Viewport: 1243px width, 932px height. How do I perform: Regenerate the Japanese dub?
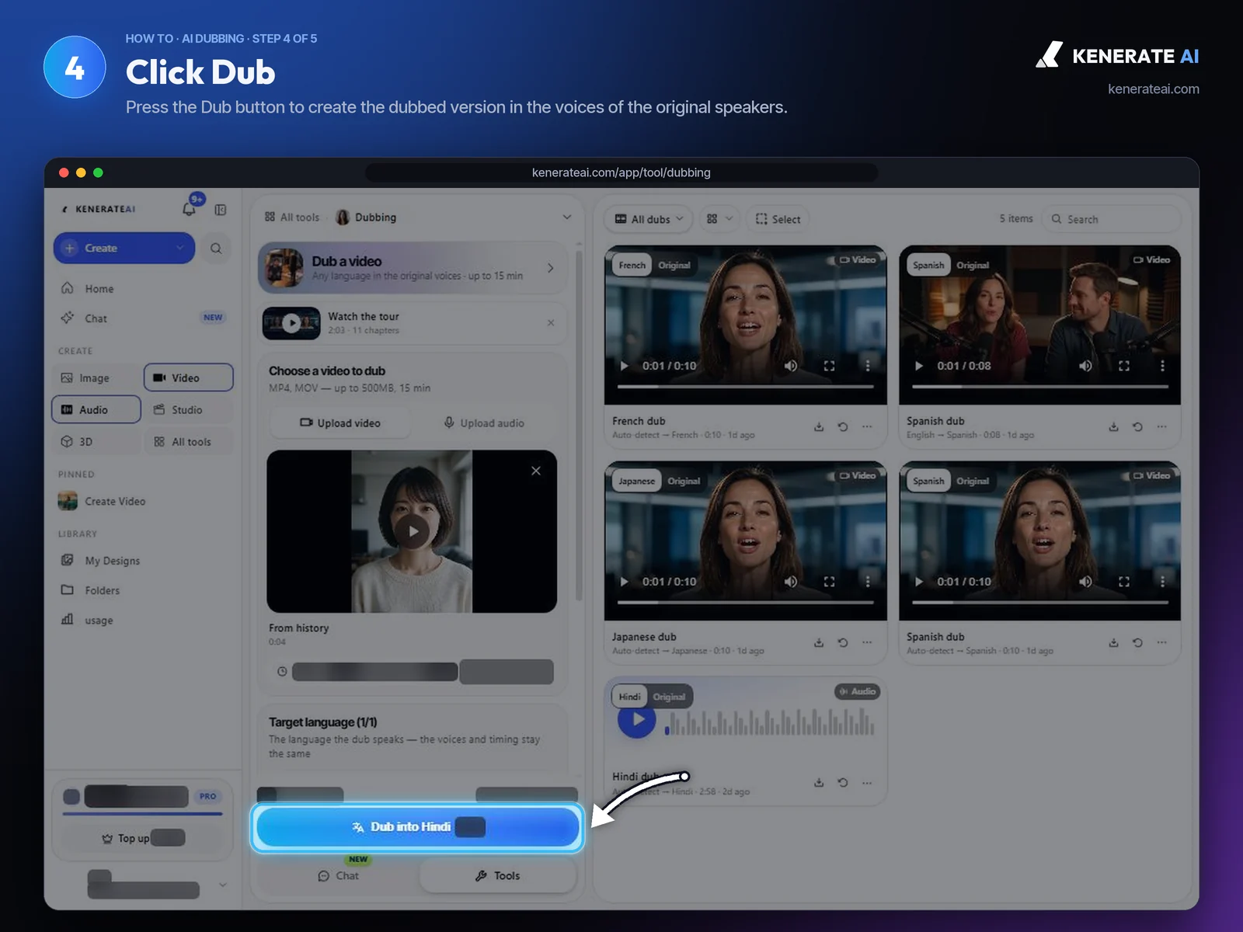[x=843, y=642]
